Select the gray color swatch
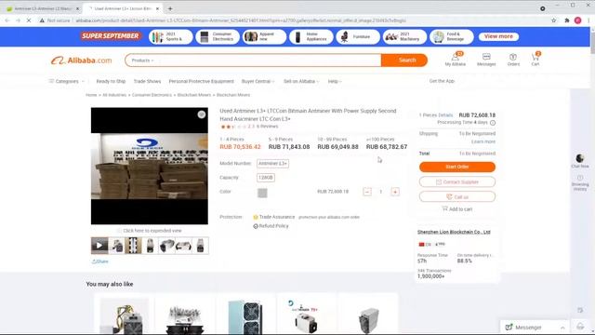 262,193
